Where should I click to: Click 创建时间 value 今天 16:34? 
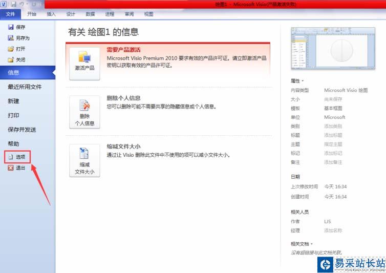pos(335,197)
